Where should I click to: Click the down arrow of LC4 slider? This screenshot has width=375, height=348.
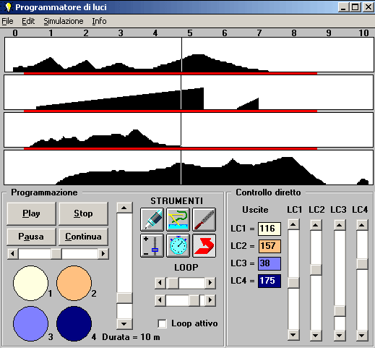[x=362, y=335]
